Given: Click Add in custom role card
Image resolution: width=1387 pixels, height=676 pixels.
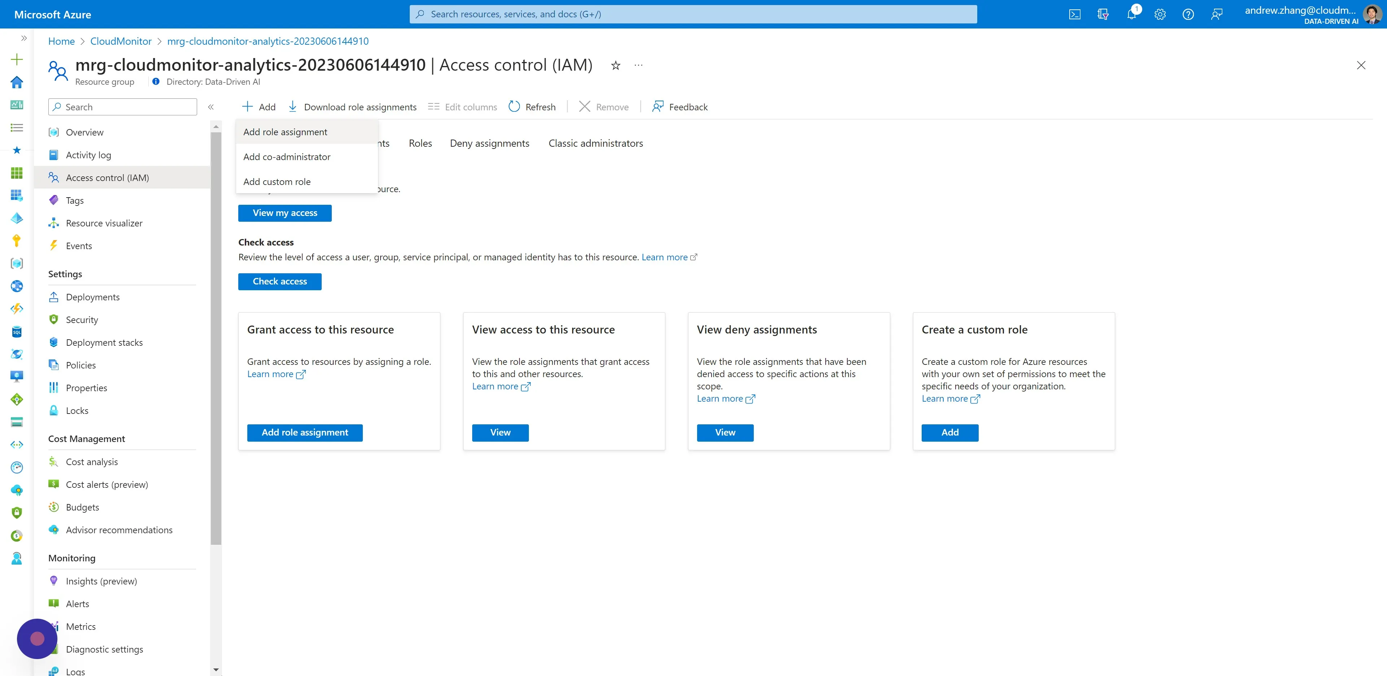Looking at the screenshot, I should tap(950, 432).
